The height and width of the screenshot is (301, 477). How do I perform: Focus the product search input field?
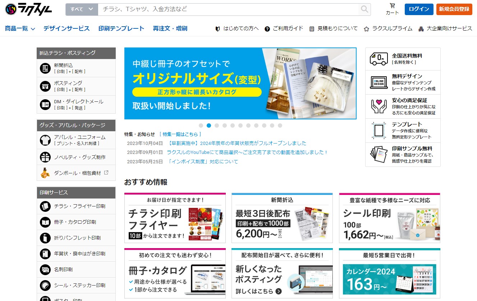point(228,9)
